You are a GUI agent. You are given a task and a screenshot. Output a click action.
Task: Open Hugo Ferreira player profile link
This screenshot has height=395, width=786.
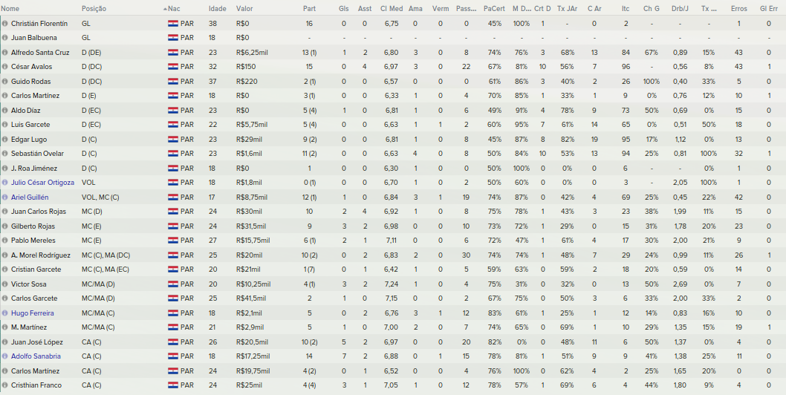[33, 313]
